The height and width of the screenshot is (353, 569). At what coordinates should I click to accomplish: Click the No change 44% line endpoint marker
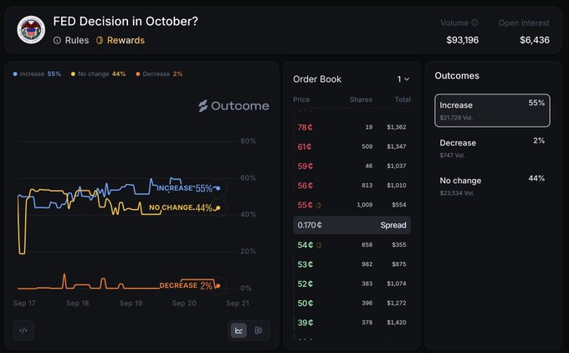click(x=218, y=208)
